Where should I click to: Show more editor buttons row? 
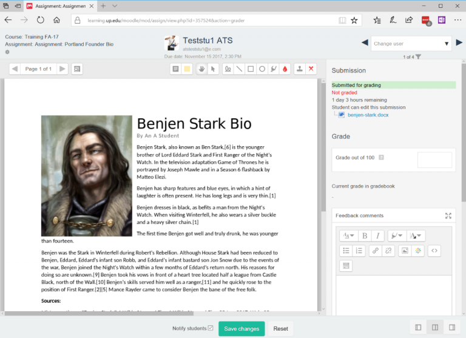click(346, 266)
